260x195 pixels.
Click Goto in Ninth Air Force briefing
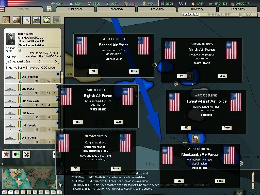click(222, 76)
